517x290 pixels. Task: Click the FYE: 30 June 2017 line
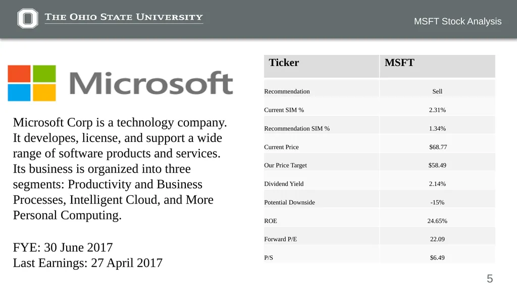[x=63, y=247]
